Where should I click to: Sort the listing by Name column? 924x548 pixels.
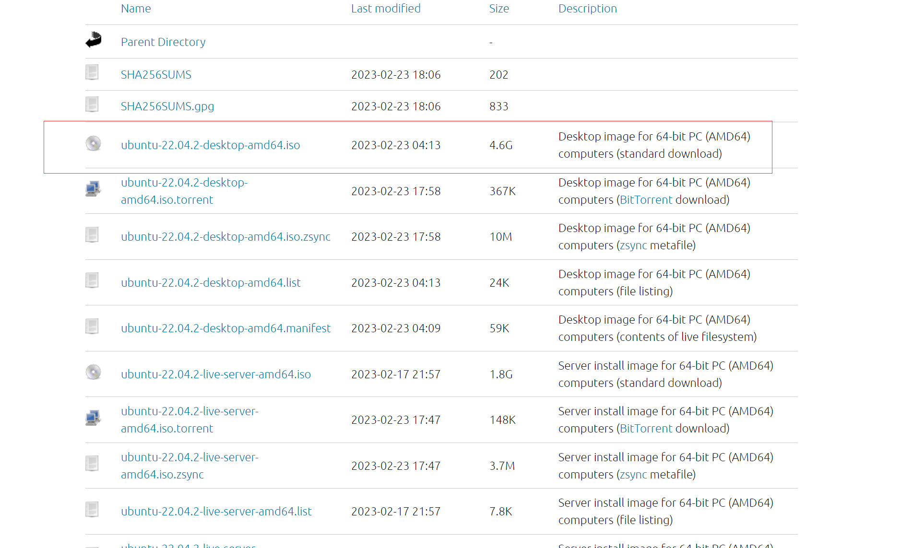[136, 9]
